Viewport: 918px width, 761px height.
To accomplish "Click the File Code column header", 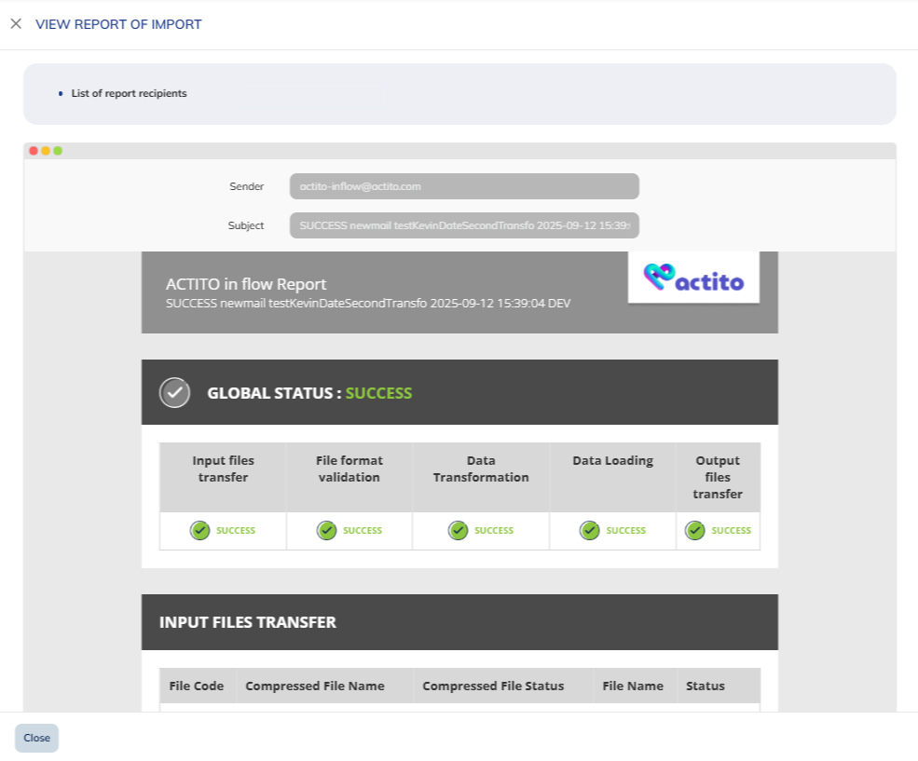I will point(197,686).
